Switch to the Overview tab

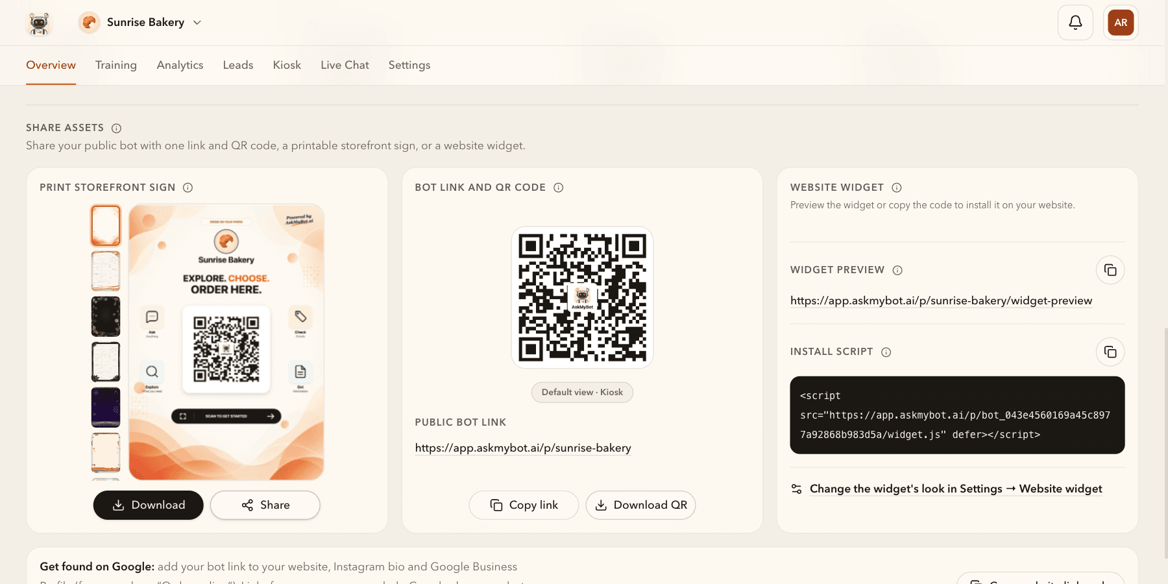coord(51,65)
